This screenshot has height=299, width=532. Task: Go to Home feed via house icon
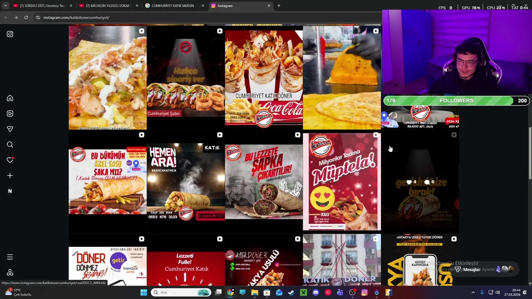pos(10,98)
